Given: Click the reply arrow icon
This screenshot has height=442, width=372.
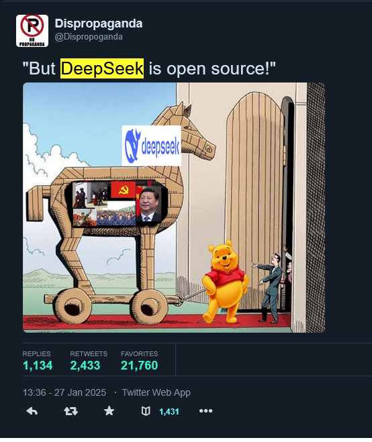Looking at the screenshot, I should [x=32, y=411].
